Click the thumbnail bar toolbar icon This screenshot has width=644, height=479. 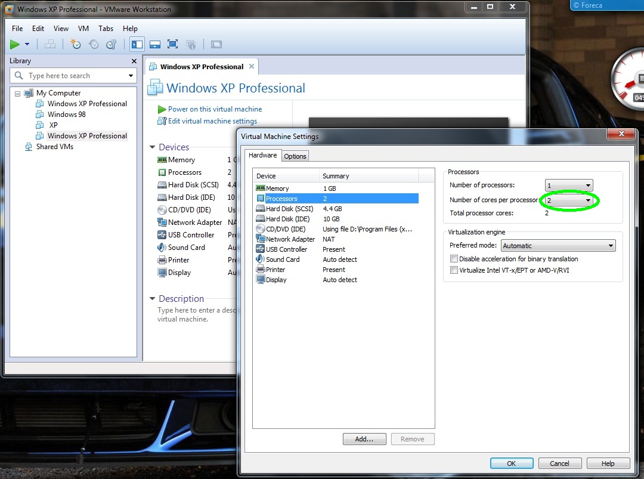(155, 44)
